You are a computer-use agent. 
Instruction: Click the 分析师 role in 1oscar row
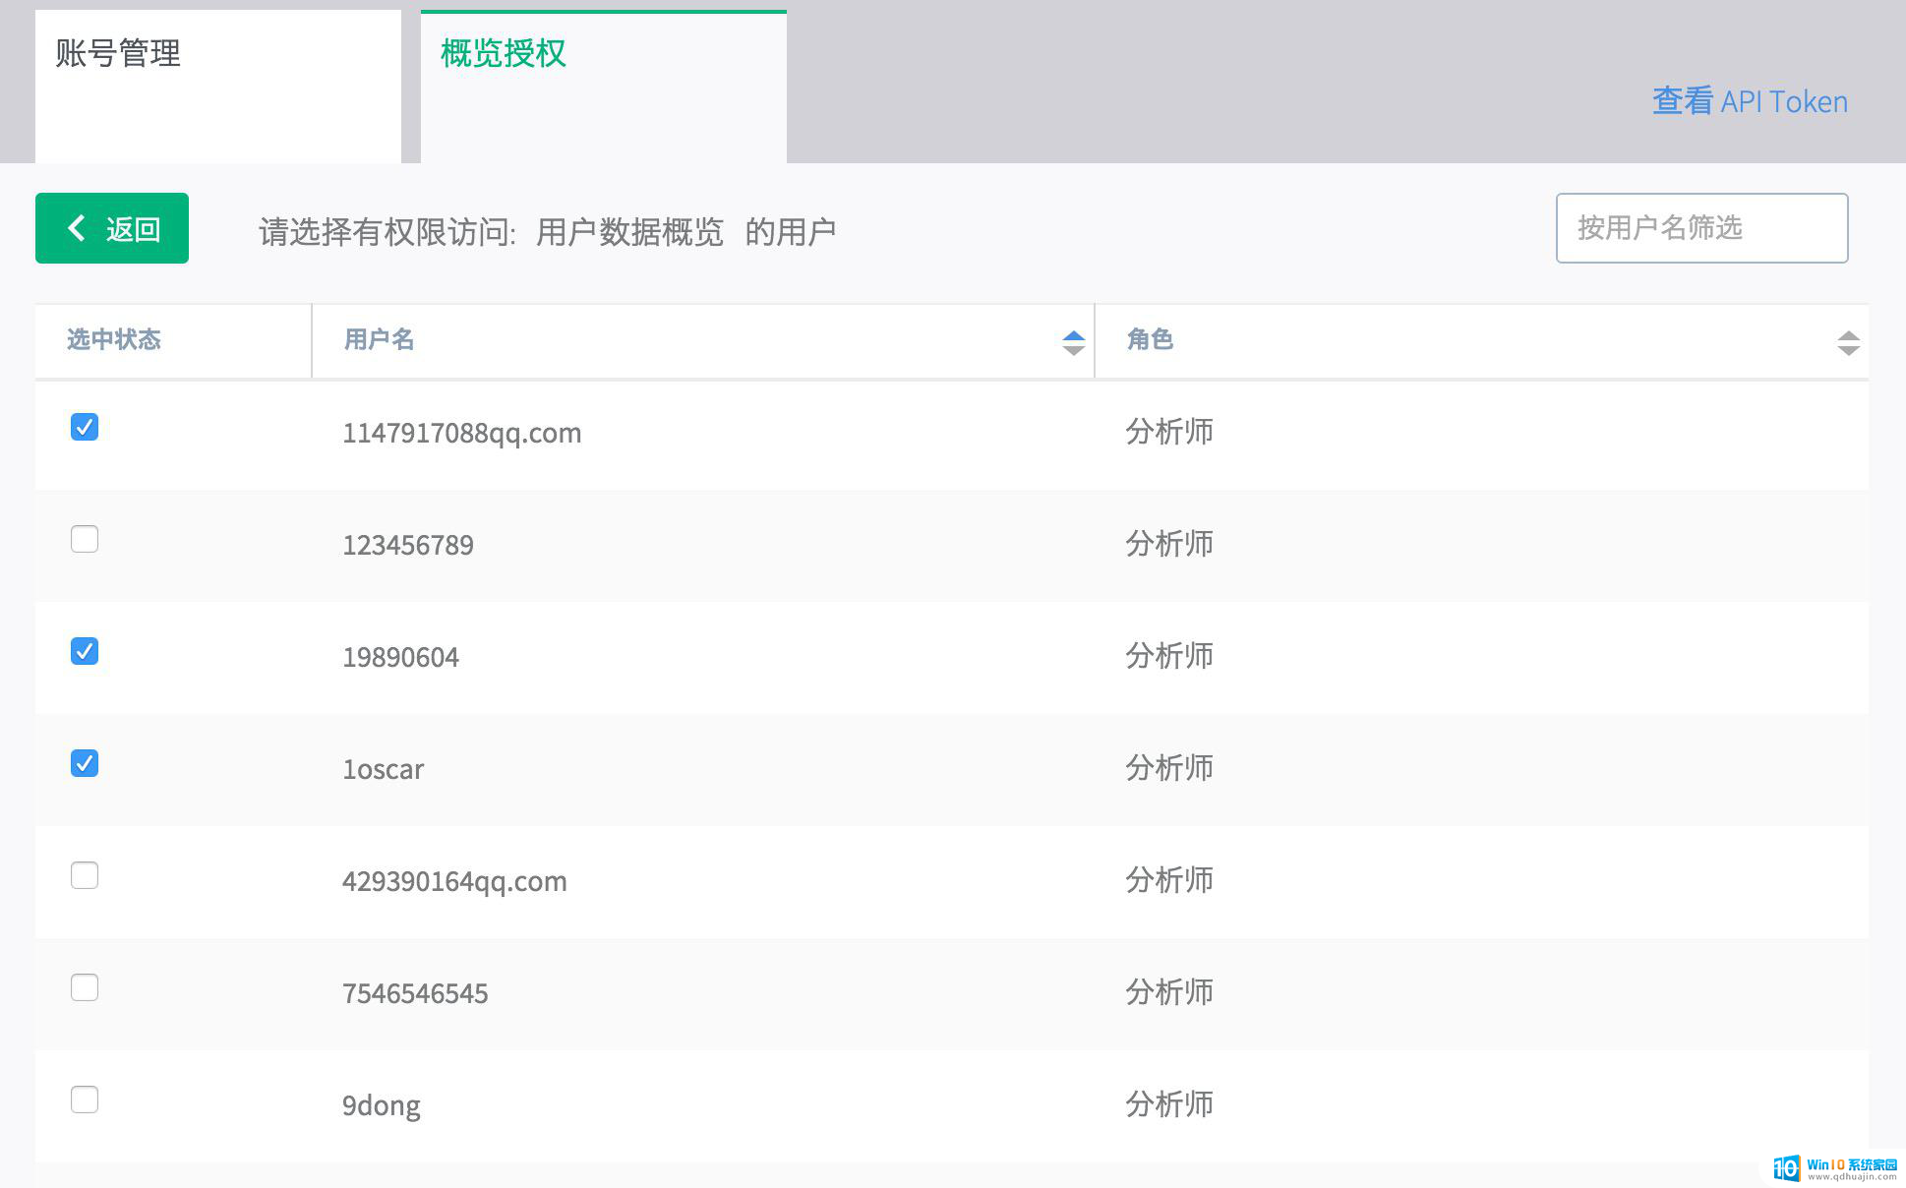tap(1169, 768)
